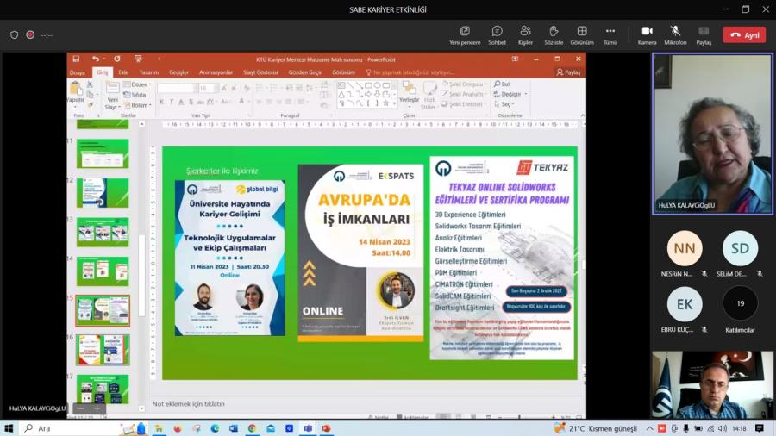Viewport: 776px width, 436px height.
Task: Open the Gözden Geçir ribbon tab
Action: [x=305, y=72]
